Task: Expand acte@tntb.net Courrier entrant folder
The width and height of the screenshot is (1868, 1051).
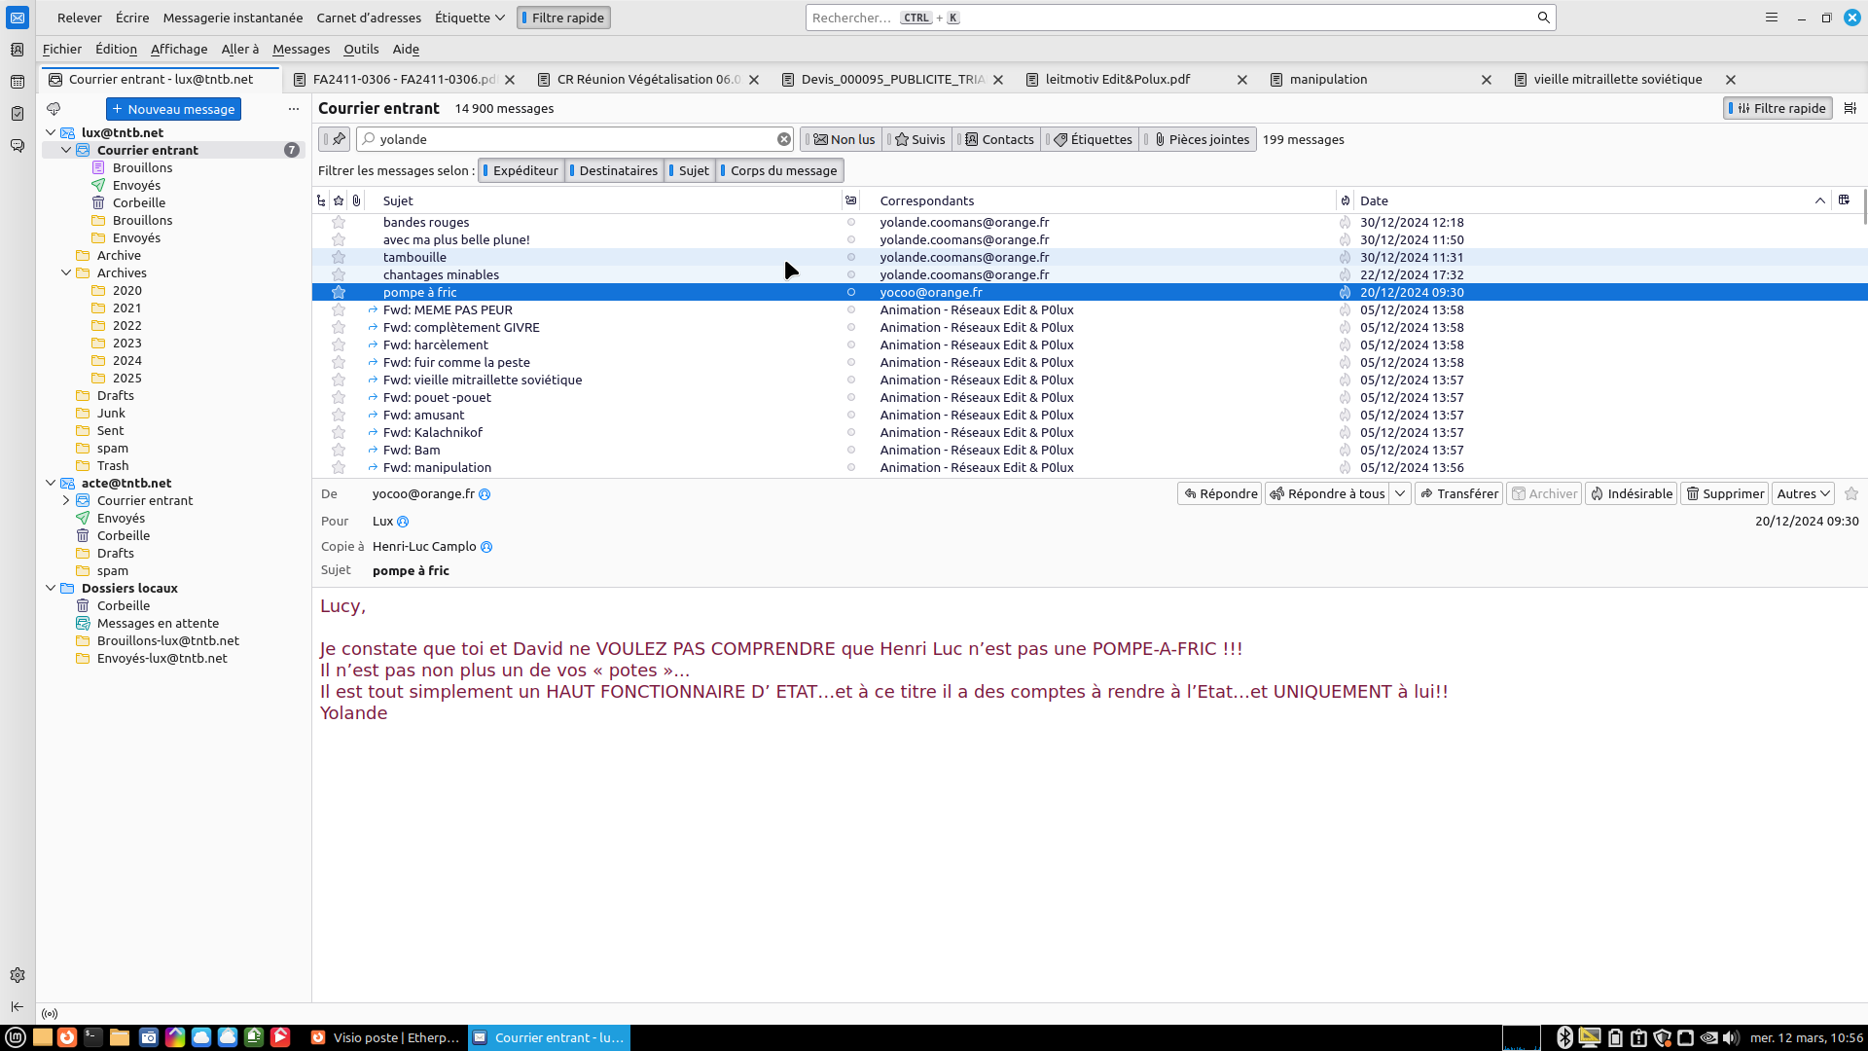Action: 66,500
